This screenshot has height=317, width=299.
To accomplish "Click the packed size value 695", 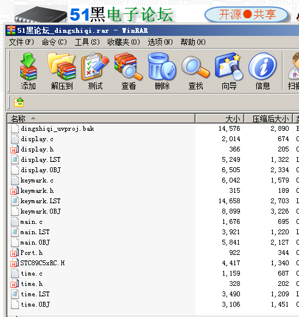I will point(283,221).
